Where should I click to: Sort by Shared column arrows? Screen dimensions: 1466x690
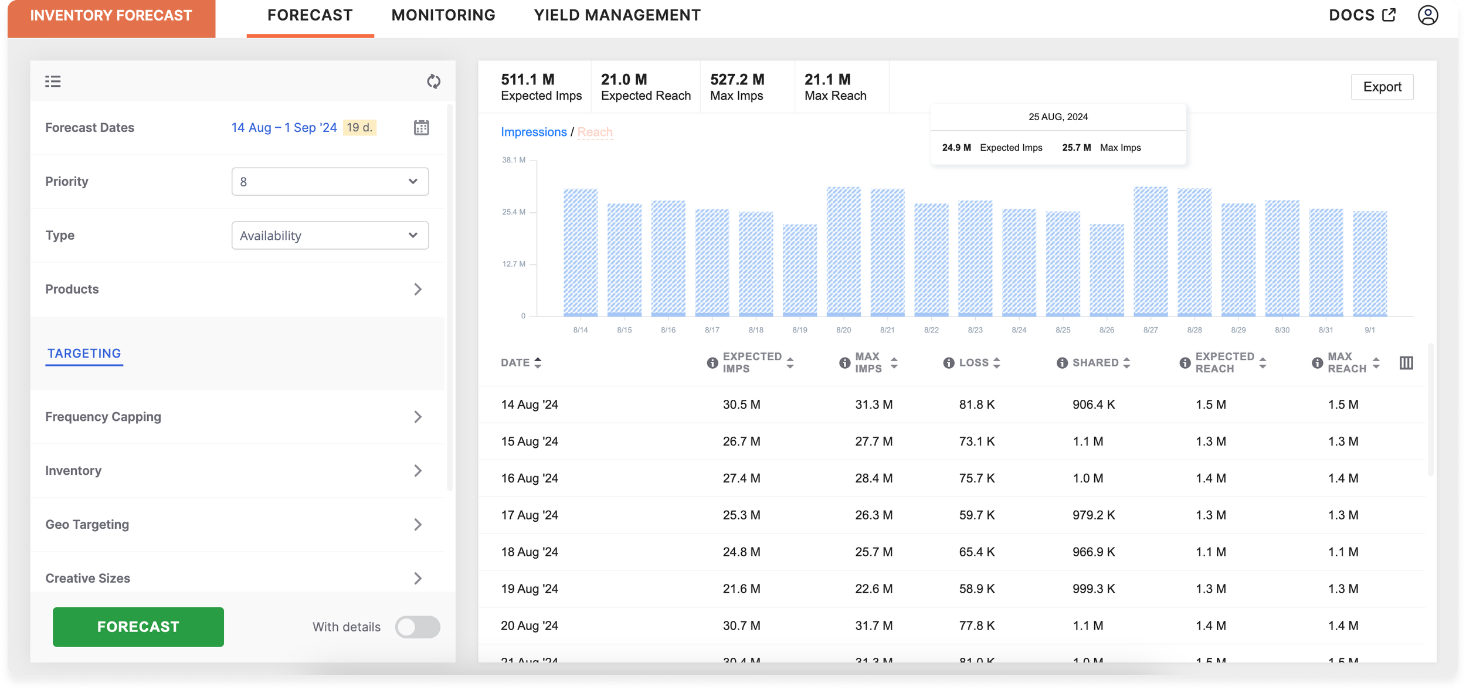coord(1126,363)
